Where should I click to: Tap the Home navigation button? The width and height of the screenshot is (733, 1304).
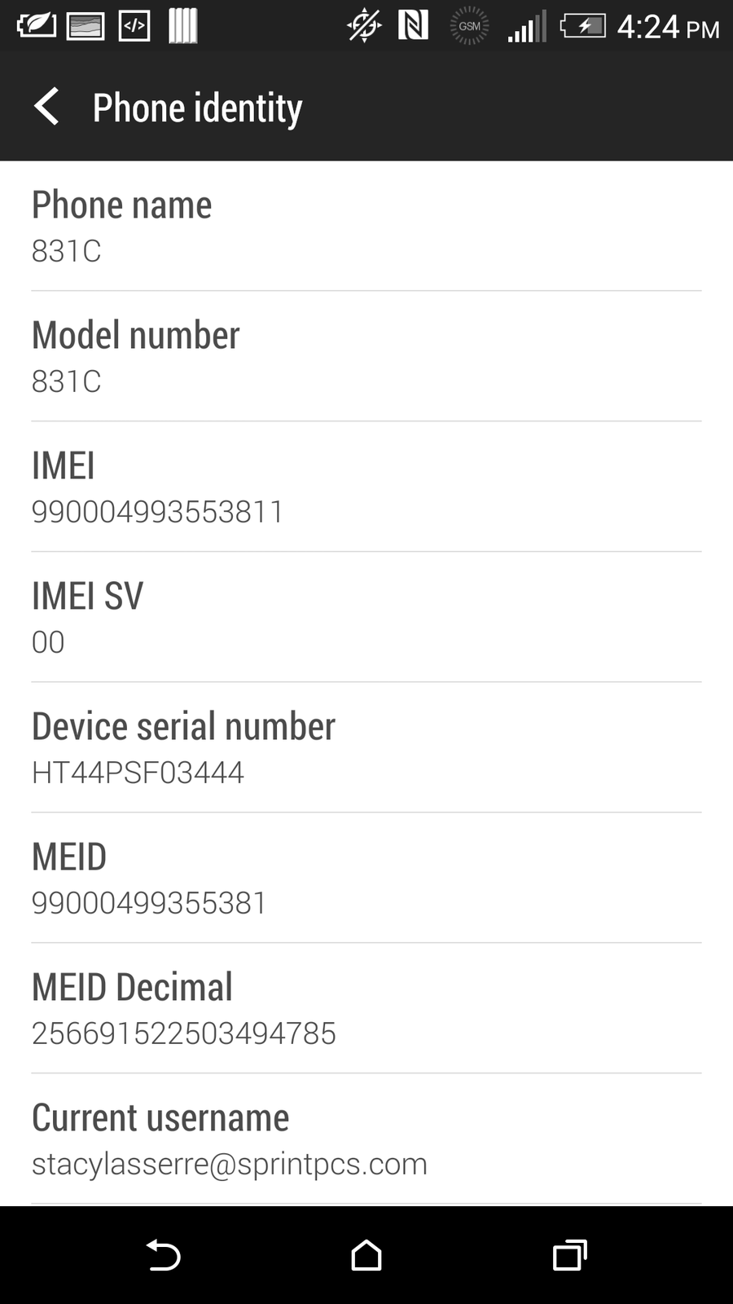pyautogui.click(x=366, y=1255)
